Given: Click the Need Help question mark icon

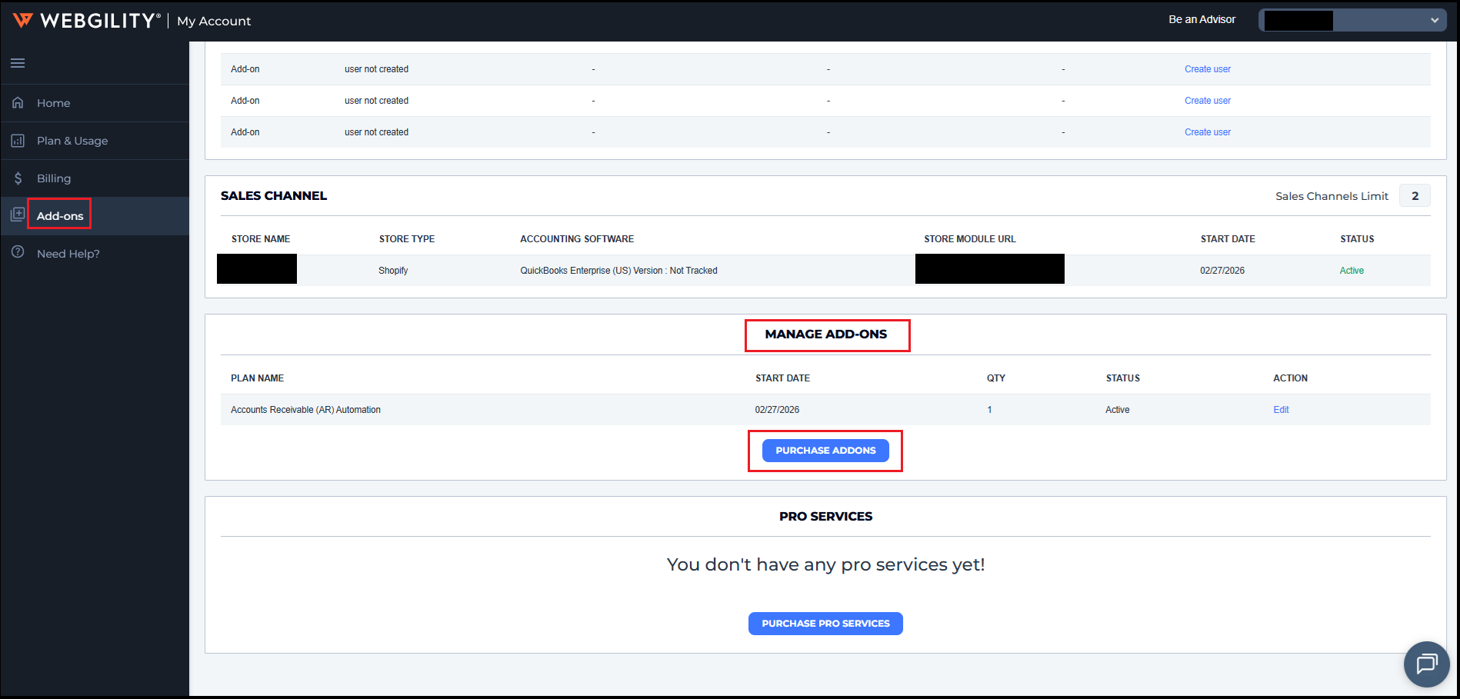Looking at the screenshot, I should coord(18,252).
